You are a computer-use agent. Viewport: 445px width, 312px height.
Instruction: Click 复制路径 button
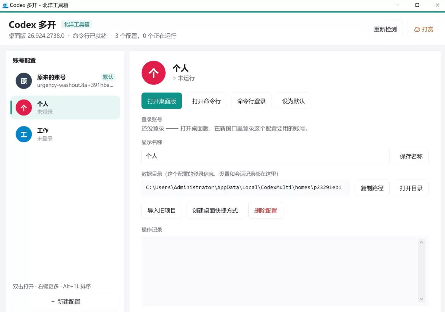[372, 188]
